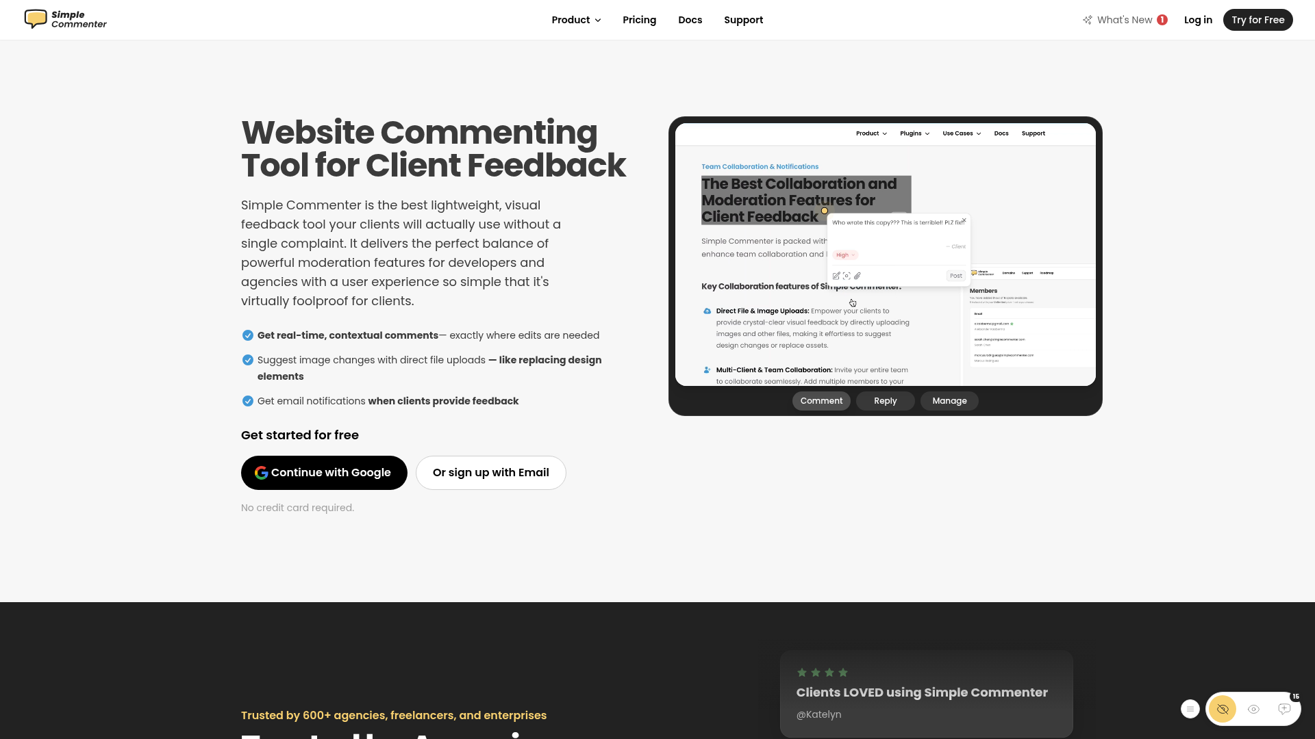Image resolution: width=1315 pixels, height=739 pixels.
Task: Click the pencil edit icon in comment popup
Action: point(836,276)
